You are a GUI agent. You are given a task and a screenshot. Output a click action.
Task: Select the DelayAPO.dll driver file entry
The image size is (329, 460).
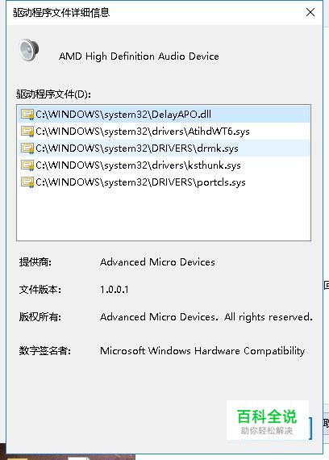point(164,114)
